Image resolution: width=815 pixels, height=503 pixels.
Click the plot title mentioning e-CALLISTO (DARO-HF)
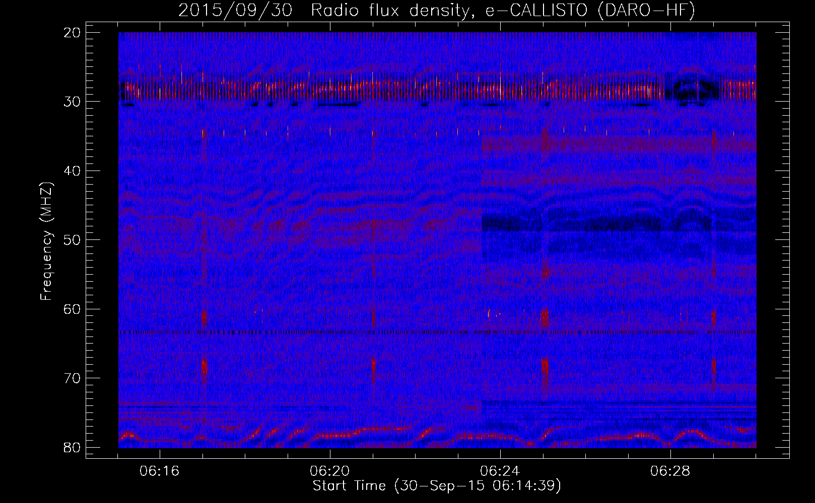[x=437, y=11]
